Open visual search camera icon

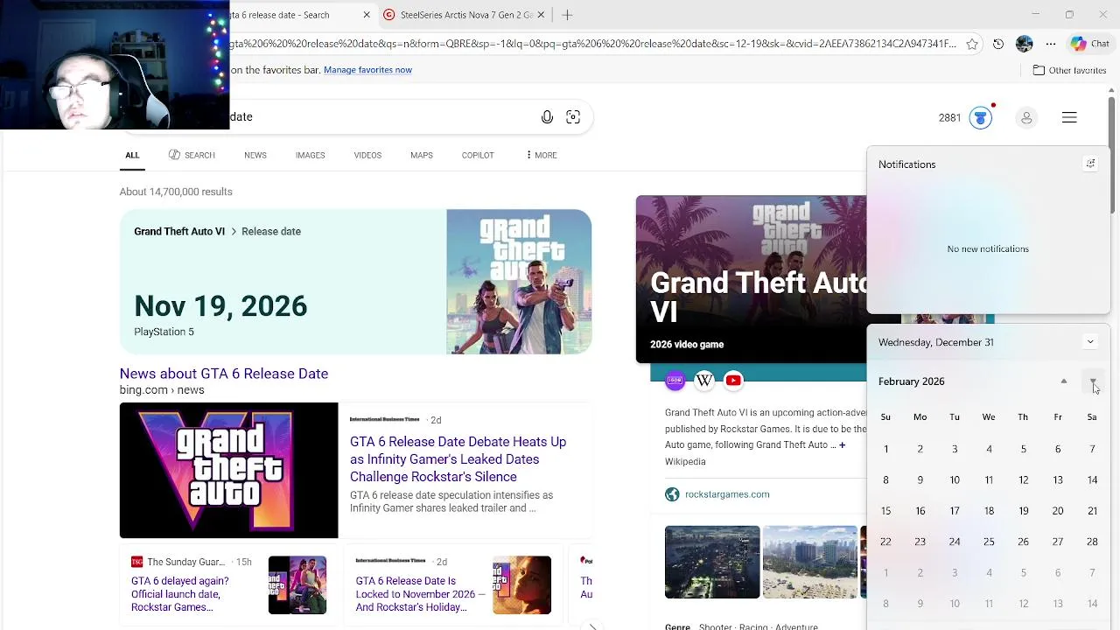pyautogui.click(x=573, y=117)
